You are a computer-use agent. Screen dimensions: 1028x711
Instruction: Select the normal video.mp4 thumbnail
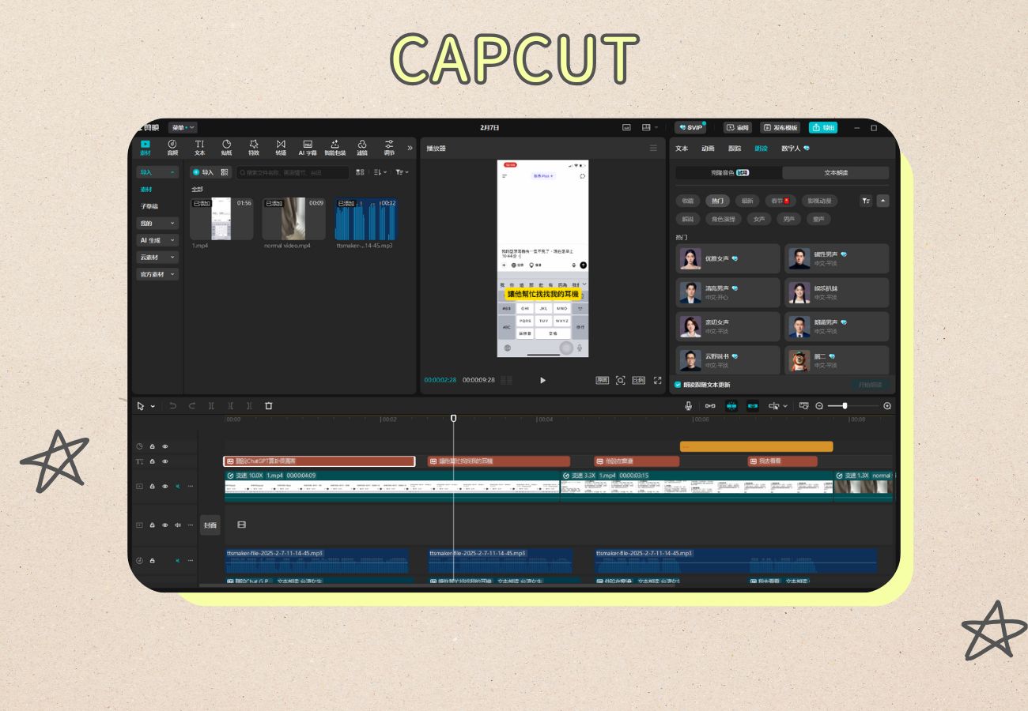point(293,219)
